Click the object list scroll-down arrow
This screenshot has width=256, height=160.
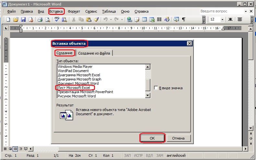pyautogui.click(x=147, y=95)
